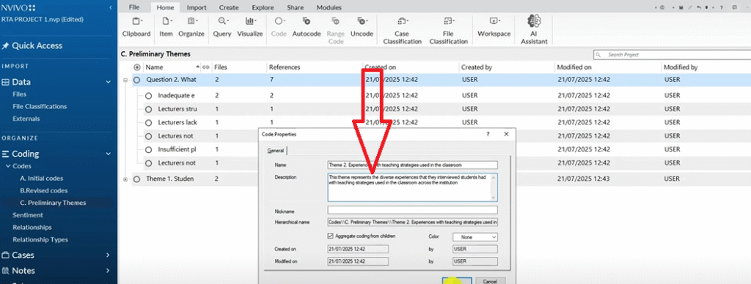The image size is (751, 284).
Task: Open the Item ribbon menu
Action: tap(166, 27)
